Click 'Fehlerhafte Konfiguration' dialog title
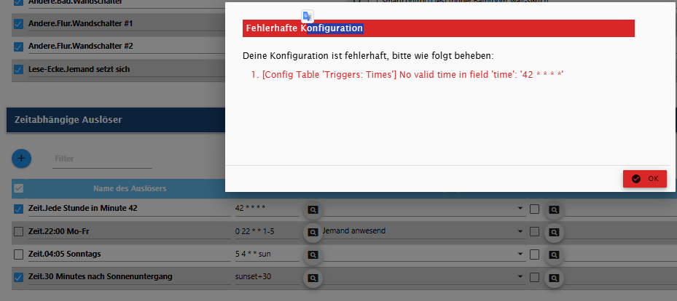 click(x=305, y=28)
